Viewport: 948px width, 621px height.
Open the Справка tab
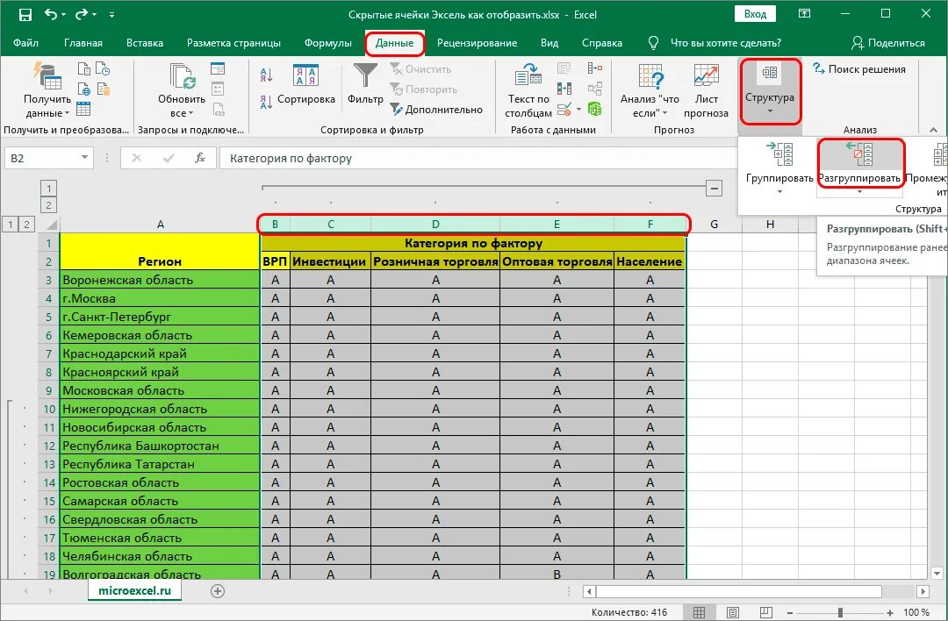pyautogui.click(x=601, y=43)
